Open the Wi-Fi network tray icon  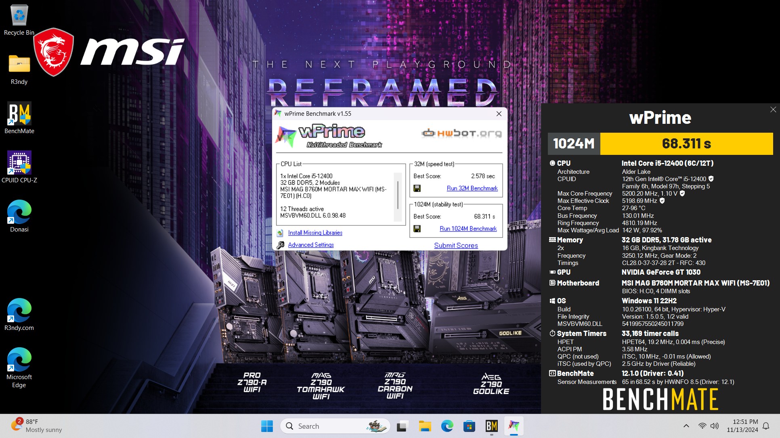pos(702,426)
